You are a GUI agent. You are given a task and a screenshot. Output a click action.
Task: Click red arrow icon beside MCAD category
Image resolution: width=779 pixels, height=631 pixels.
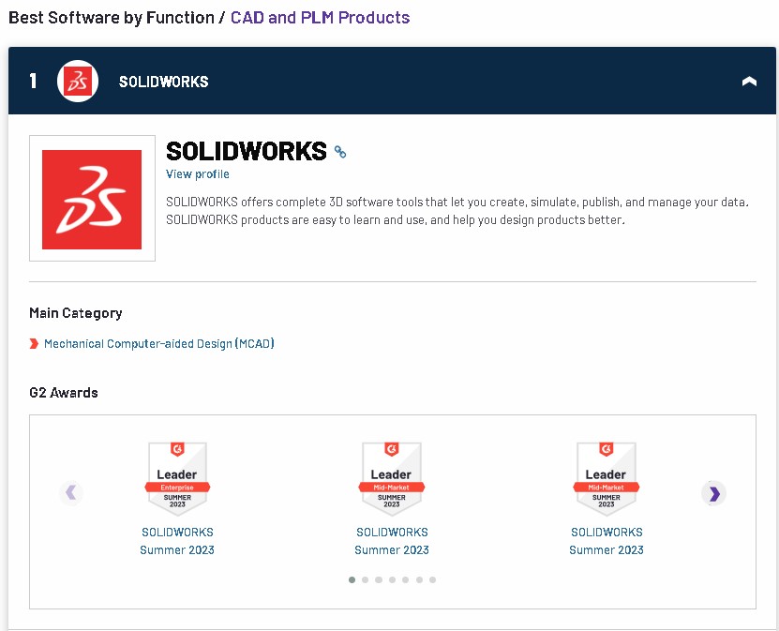pyautogui.click(x=34, y=344)
